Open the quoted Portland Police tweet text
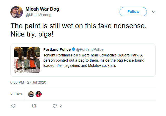The width and height of the screenshot is (166, 116). (x=94, y=60)
